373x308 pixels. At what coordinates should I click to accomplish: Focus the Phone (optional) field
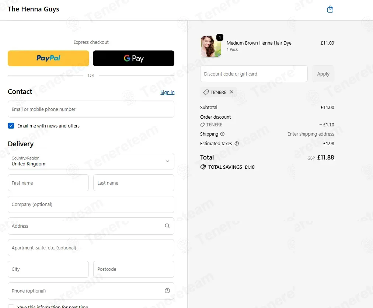(91, 291)
